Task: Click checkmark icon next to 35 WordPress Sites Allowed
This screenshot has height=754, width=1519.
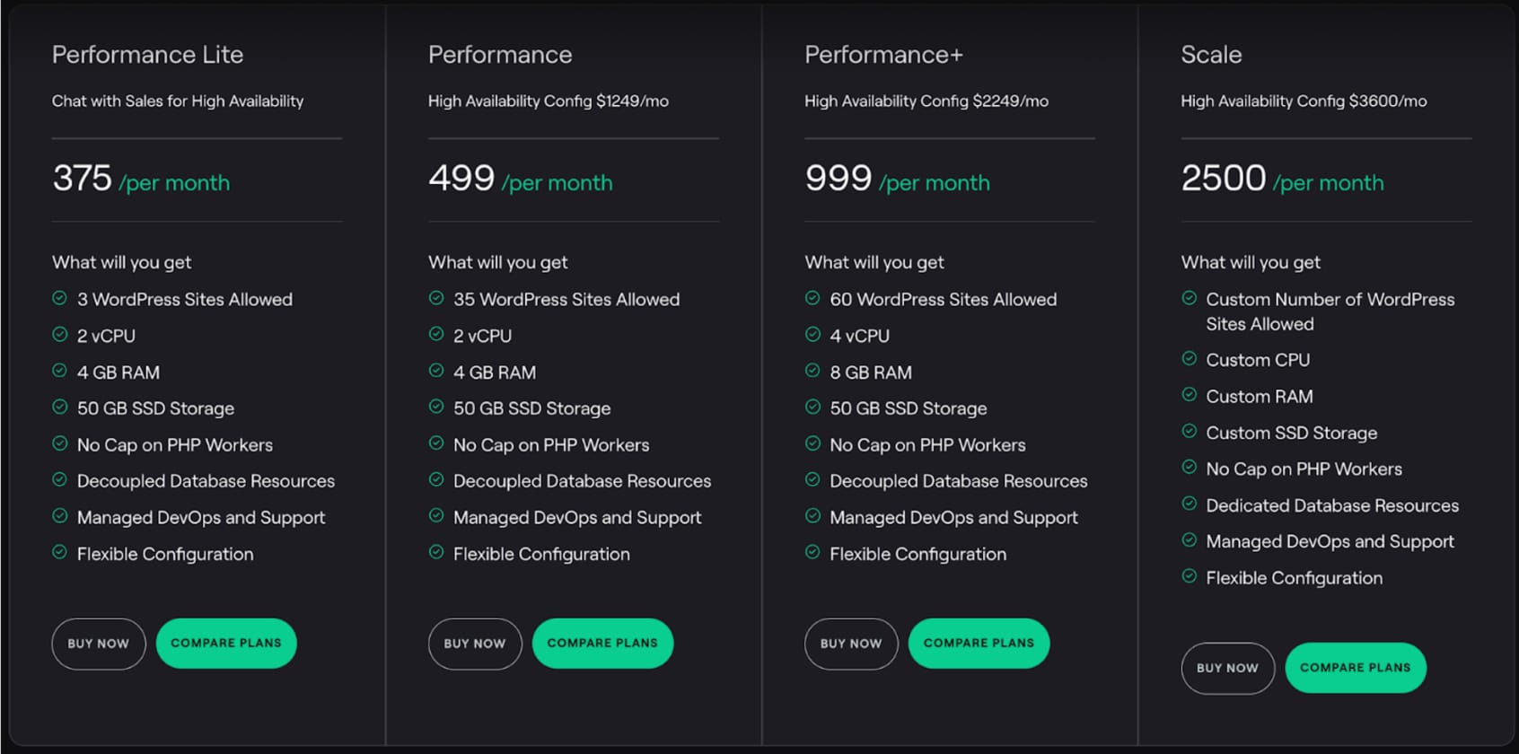Action: (x=436, y=298)
